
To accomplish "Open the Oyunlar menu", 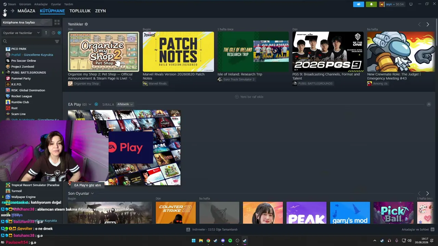I will click(56, 4).
